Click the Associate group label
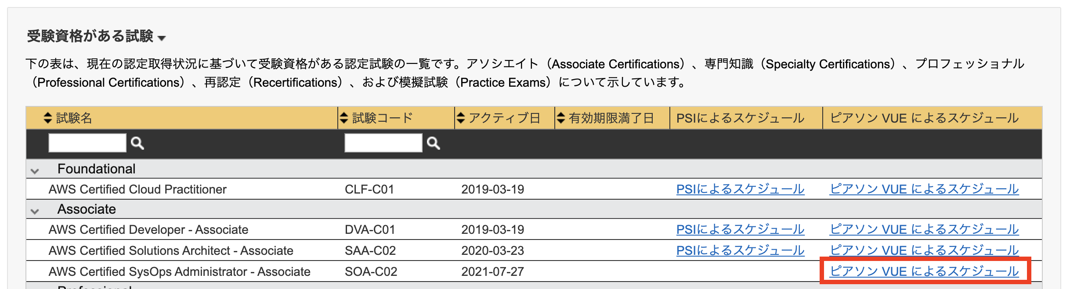The width and height of the screenshot is (1070, 289). (87, 209)
